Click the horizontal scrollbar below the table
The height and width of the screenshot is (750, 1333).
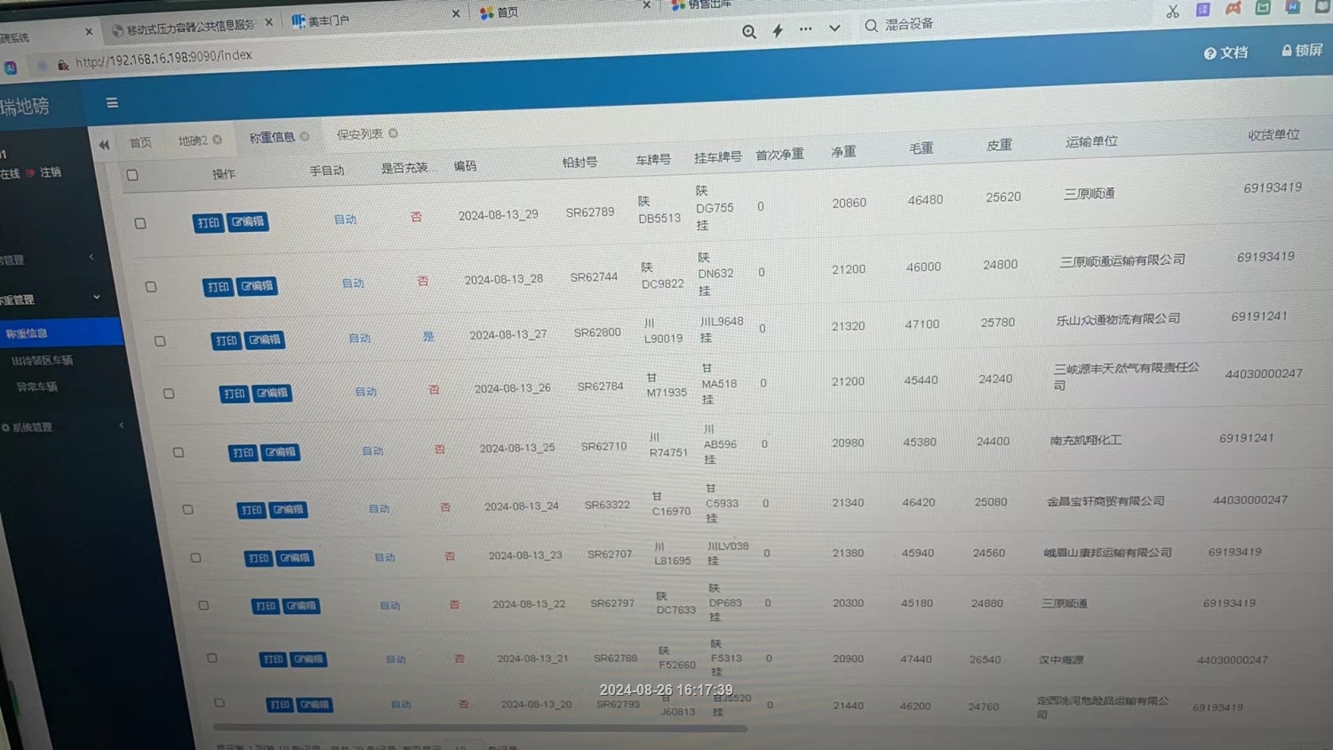click(480, 729)
